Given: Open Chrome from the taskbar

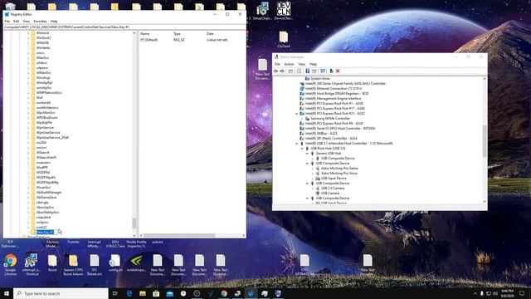Looking at the screenshot, I should point(224,293).
